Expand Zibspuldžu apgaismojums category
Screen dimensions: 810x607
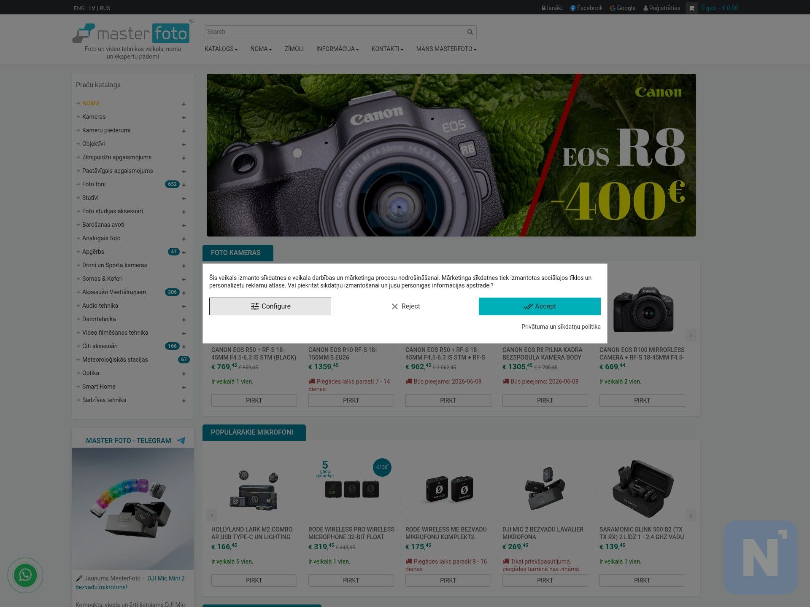(x=184, y=158)
